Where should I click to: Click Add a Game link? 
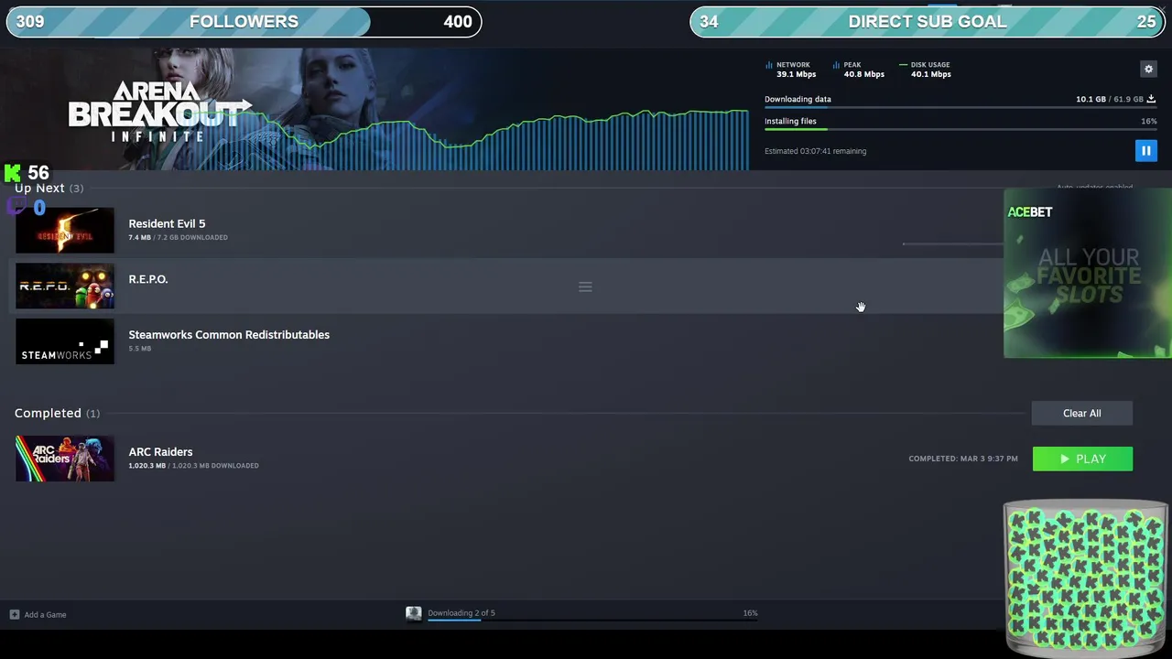[45, 614]
